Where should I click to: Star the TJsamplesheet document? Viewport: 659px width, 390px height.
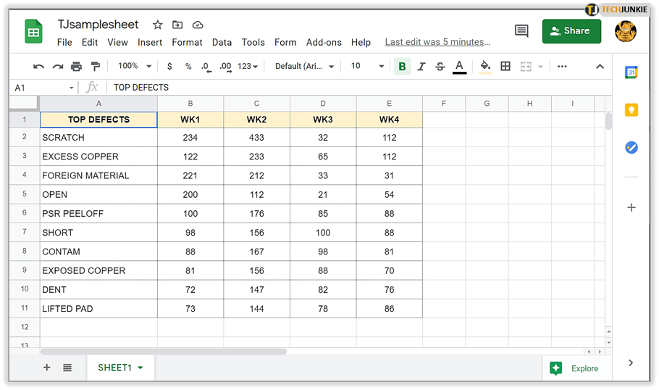158,25
